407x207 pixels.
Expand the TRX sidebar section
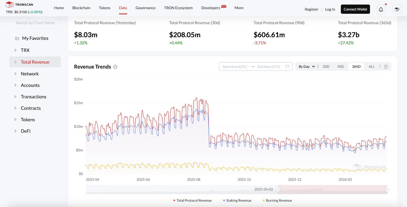point(25,50)
